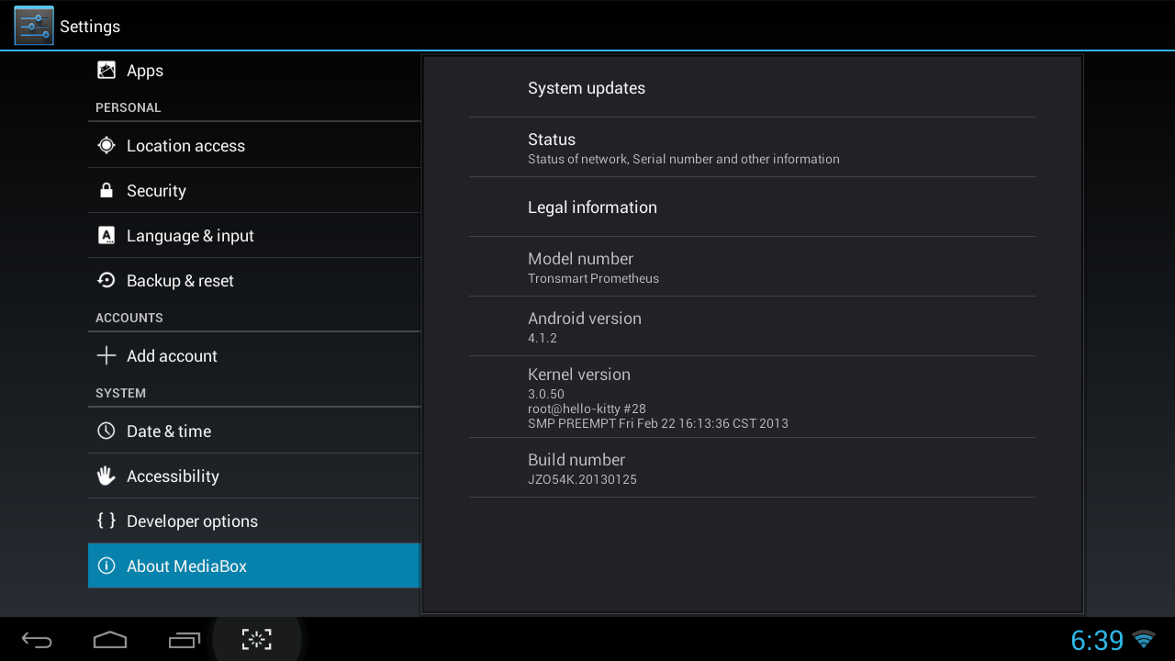Click the Settings app icon in title bar

pos(34,26)
